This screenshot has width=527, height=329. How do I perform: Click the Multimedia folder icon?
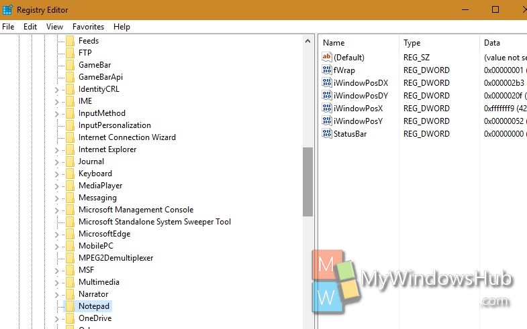(x=70, y=282)
